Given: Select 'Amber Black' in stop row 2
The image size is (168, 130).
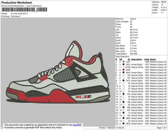Looking at the screenshot, I should [x=137, y=64].
